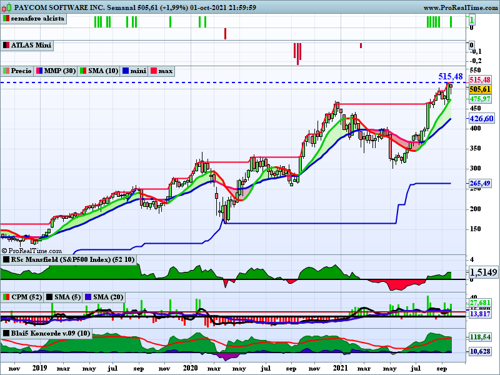Open the CPM (52) indicator label

(x=22, y=297)
